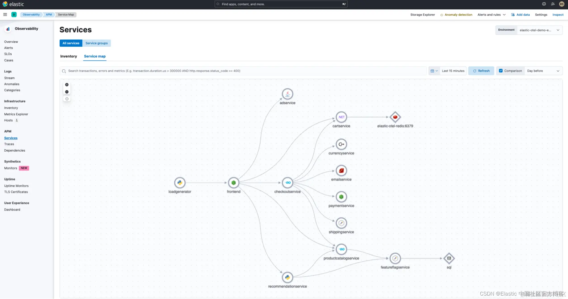Open SLOs in the sidebar
This screenshot has width=568, height=299.
[x=8, y=54]
